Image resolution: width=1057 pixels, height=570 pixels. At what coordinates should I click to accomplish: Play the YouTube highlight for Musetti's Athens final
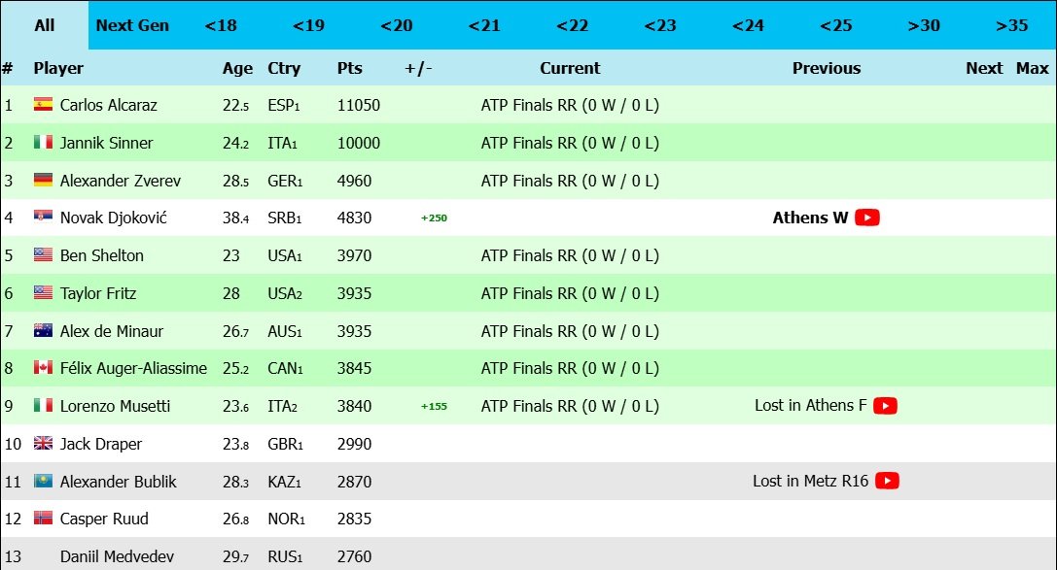click(885, 406)
